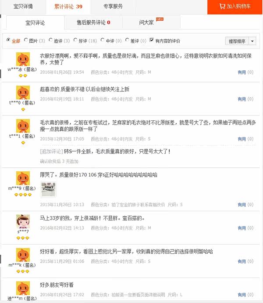Click the four diamond rating icons under m***9
The height and width of the screenshot is (303, 263).
23,195
